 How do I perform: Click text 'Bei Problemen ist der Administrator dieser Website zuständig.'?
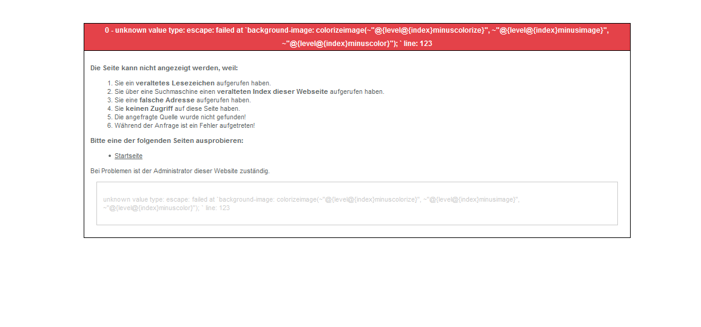point(179,171)
